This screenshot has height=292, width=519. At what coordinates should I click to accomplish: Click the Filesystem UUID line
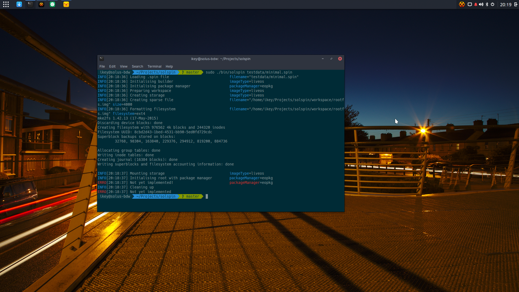[x=155, y=132]
